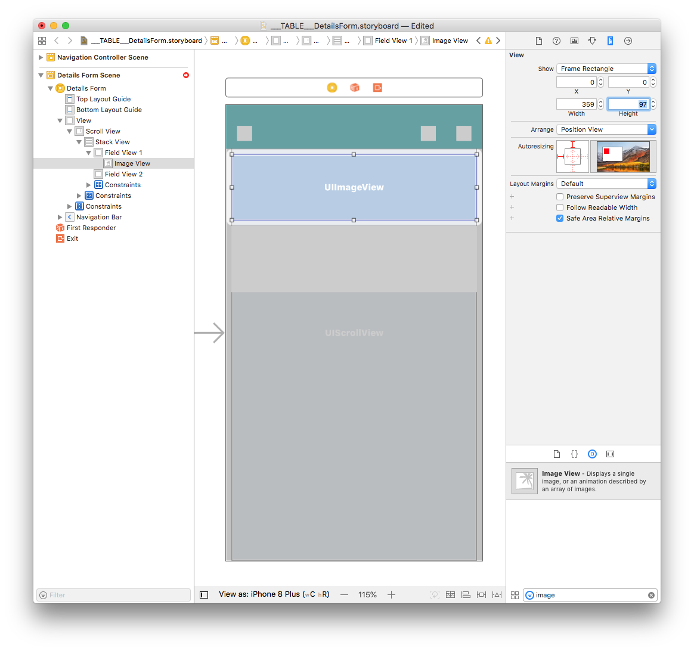This screenshot has height=651, width=694.
Task: Toggle the document outline panel
Action: coord(204,595)
